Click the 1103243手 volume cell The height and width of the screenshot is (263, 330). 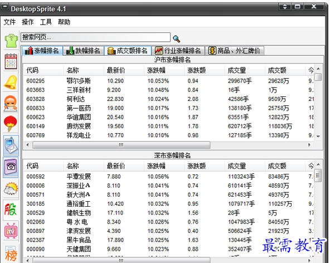tap(241, 176)
